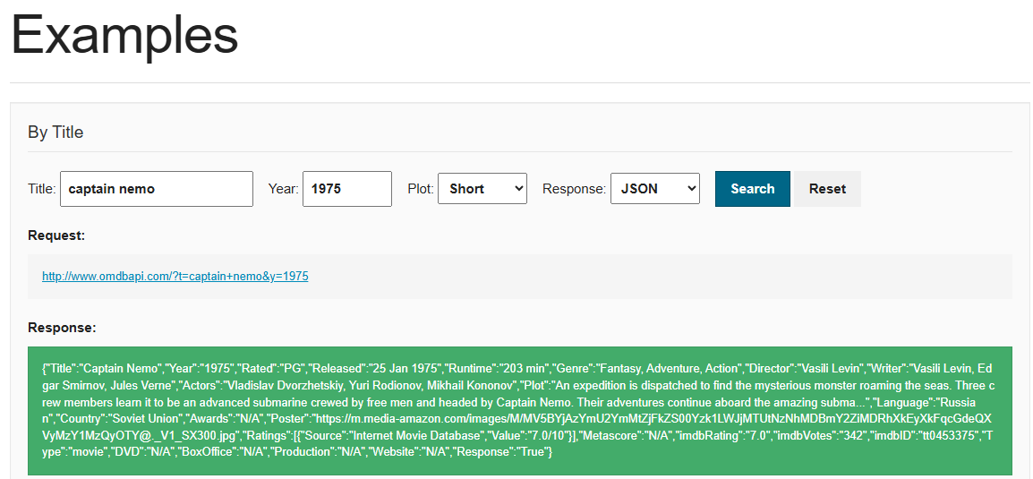Focus the Year field showing 1975
The image size is (1033, 479).
[346, 189]
